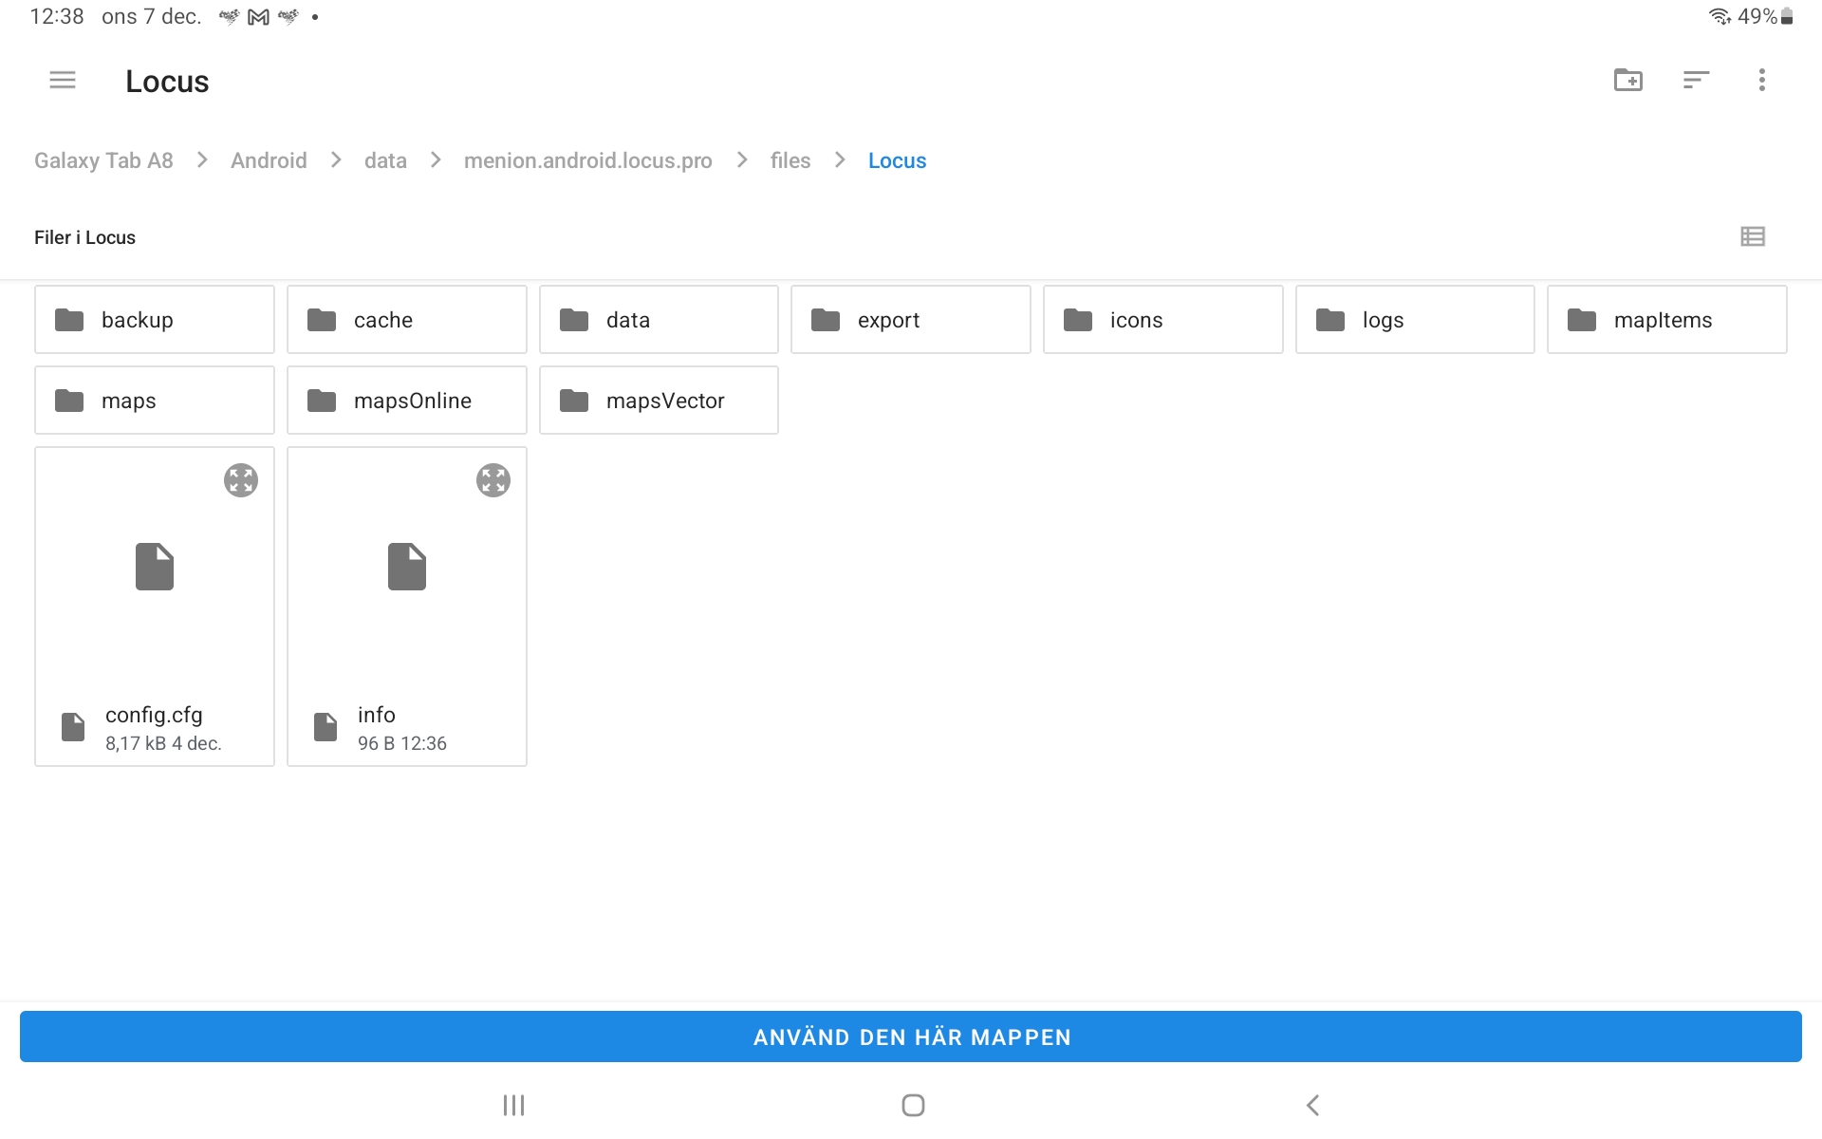Tap the Android back navigation arrow
1822x1139 pixels.
click(x=1312, y=1105)
